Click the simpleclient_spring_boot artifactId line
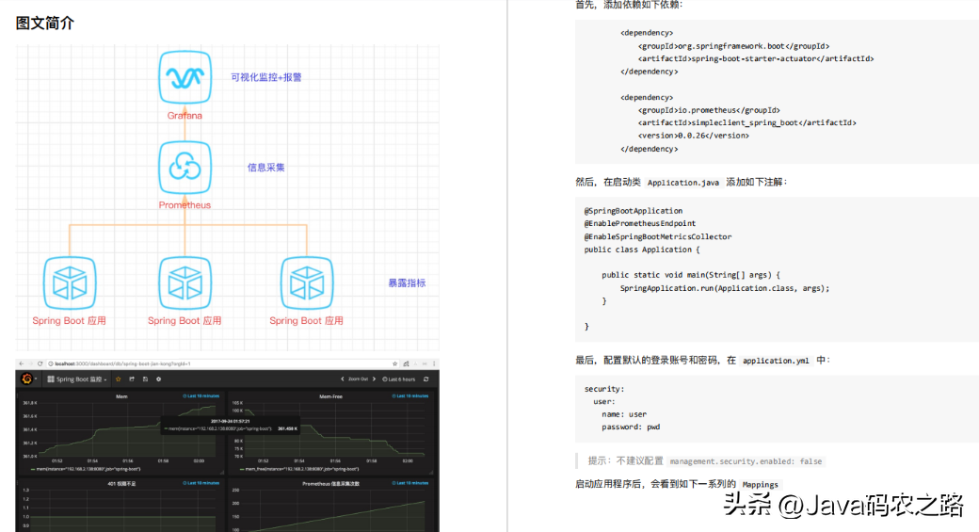Viewport: 979px width, 532px height. click(x=747, y=123)
